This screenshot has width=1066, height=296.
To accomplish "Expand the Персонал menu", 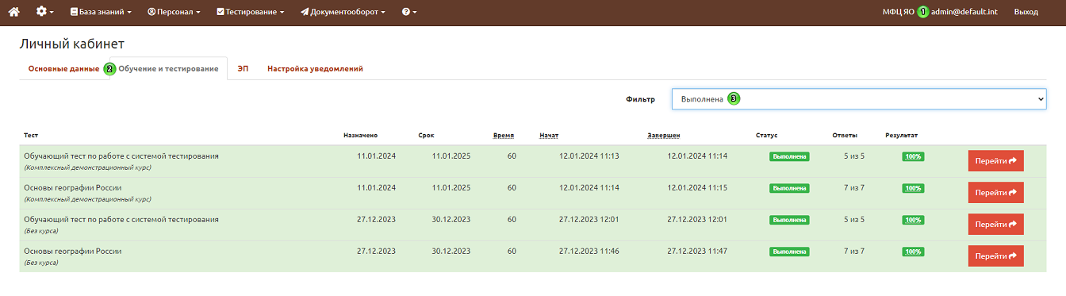I will pyautogui.click(x=174, y=12).
